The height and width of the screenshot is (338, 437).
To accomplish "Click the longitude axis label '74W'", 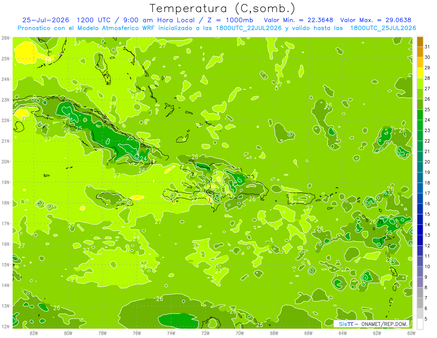I will pyautogui.click(x=171, y=333).
